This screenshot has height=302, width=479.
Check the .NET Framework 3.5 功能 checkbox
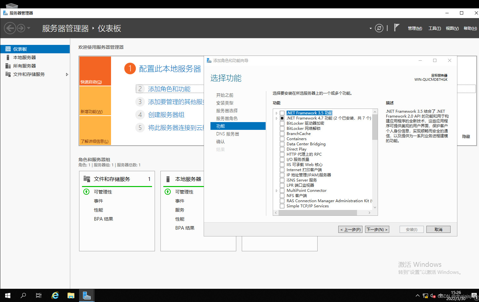click(282, 113)
